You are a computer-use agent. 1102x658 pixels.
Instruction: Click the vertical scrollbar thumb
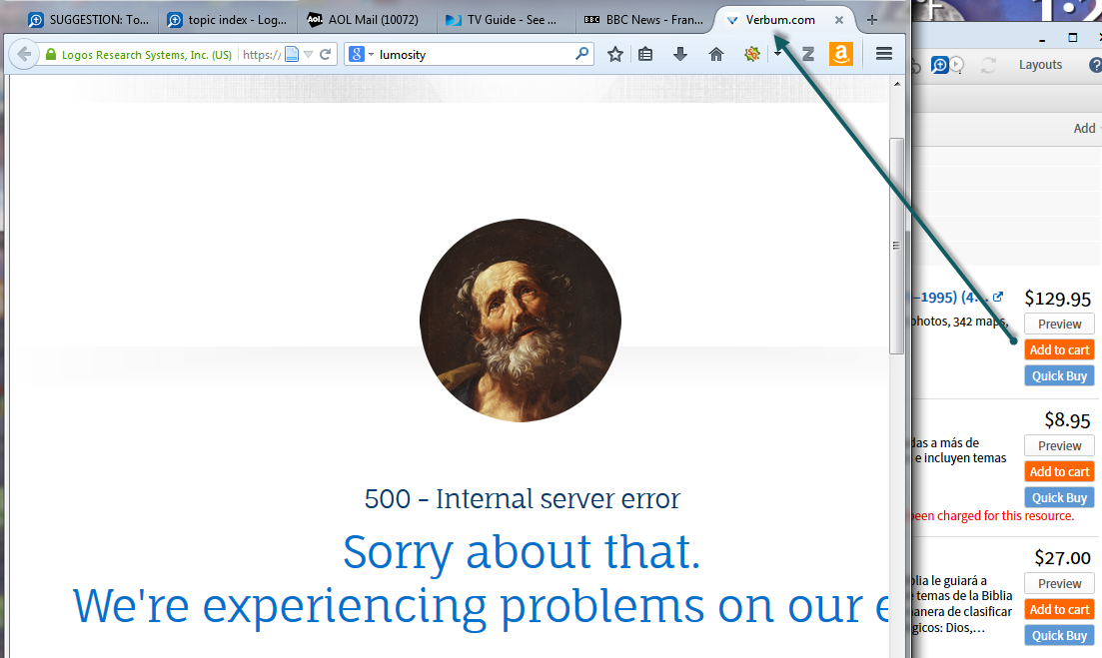coord(897,246)
